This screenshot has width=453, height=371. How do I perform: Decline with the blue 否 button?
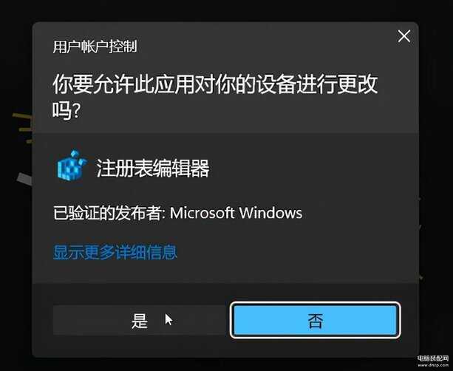pos(316,320)
